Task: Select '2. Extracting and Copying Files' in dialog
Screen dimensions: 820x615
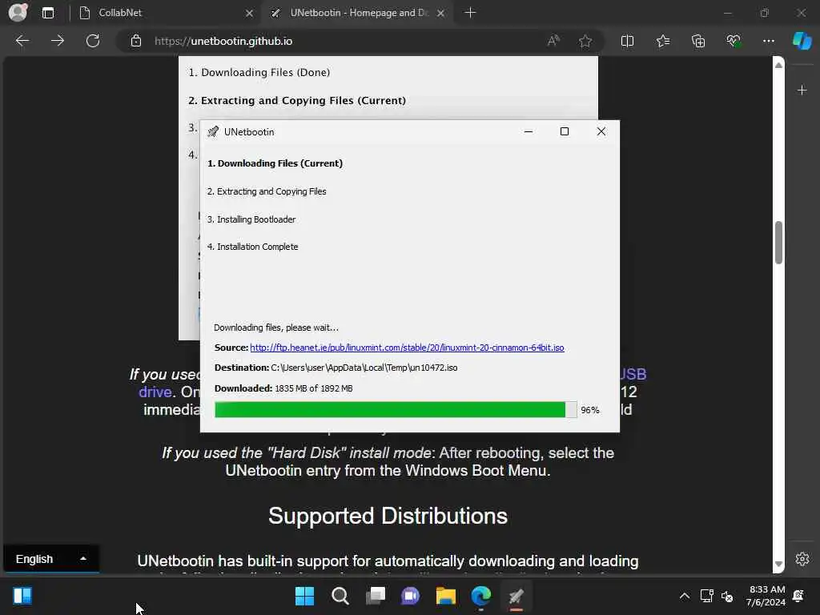Action: tap(267, 191)
